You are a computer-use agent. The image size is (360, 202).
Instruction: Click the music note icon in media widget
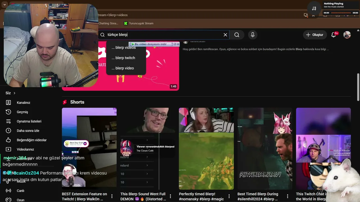314,8
